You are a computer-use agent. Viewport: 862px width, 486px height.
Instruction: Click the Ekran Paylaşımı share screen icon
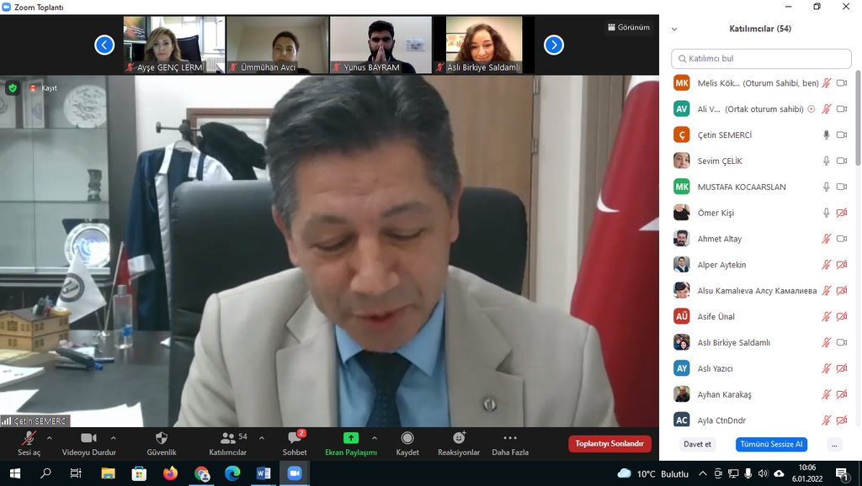[x=351, y=438]
